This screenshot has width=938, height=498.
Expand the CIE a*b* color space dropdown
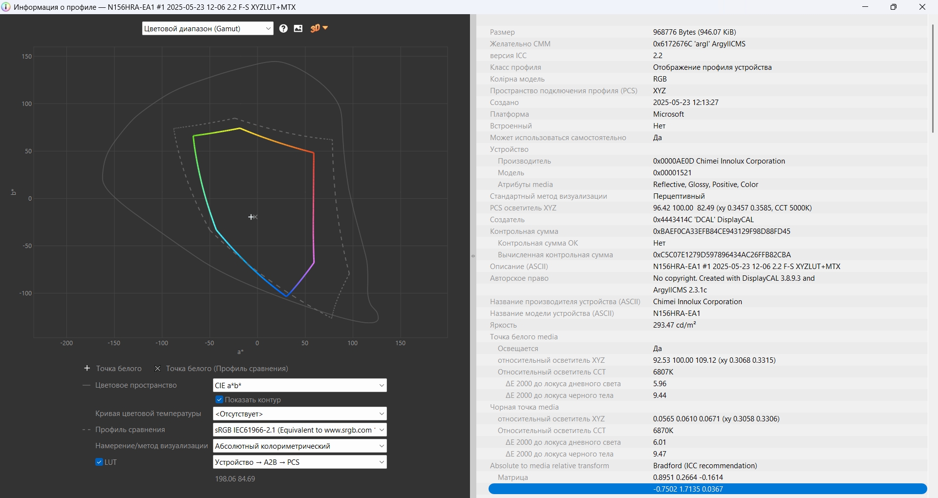(299, 385)
